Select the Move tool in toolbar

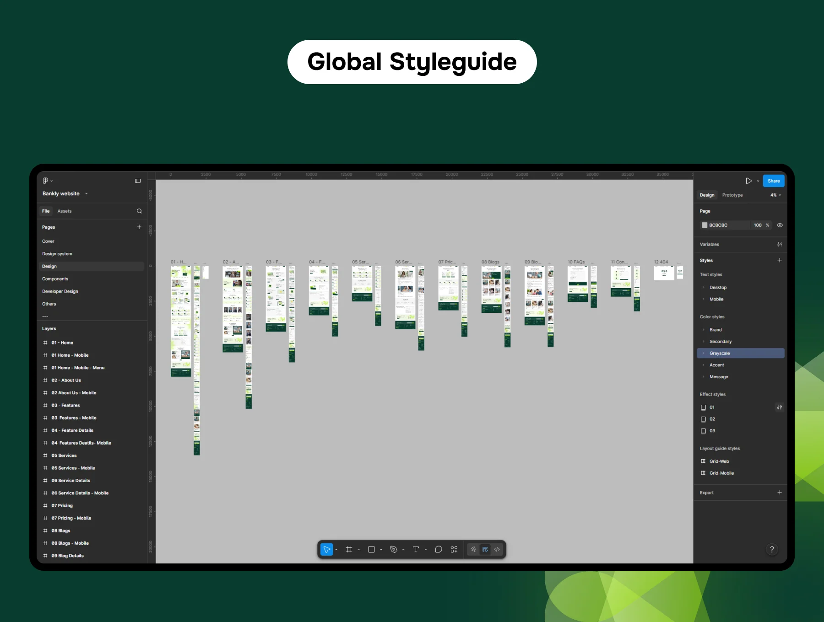(x=327, y=549)
